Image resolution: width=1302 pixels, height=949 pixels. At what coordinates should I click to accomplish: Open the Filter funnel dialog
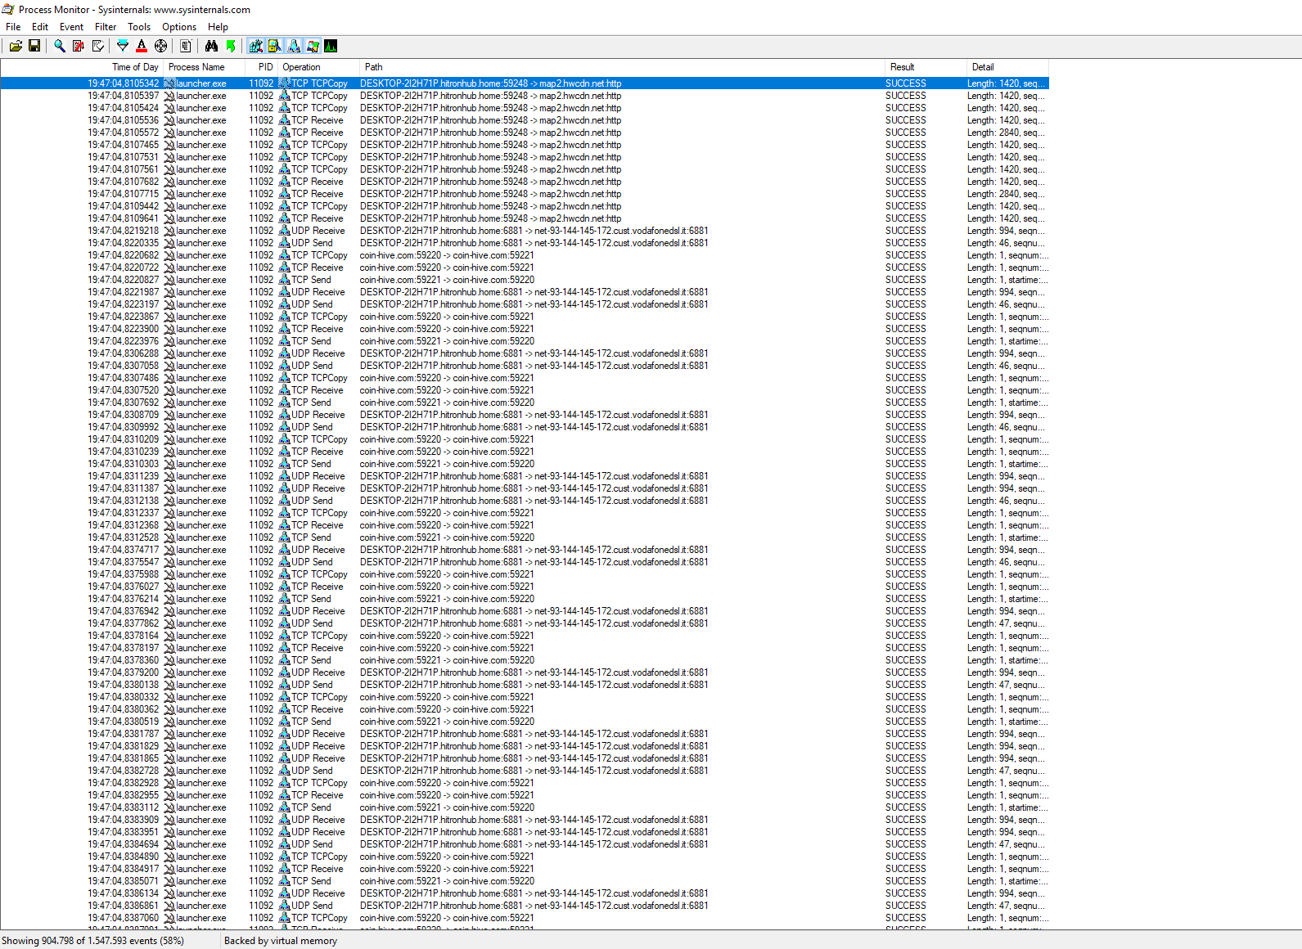click(x=123, y=46)
